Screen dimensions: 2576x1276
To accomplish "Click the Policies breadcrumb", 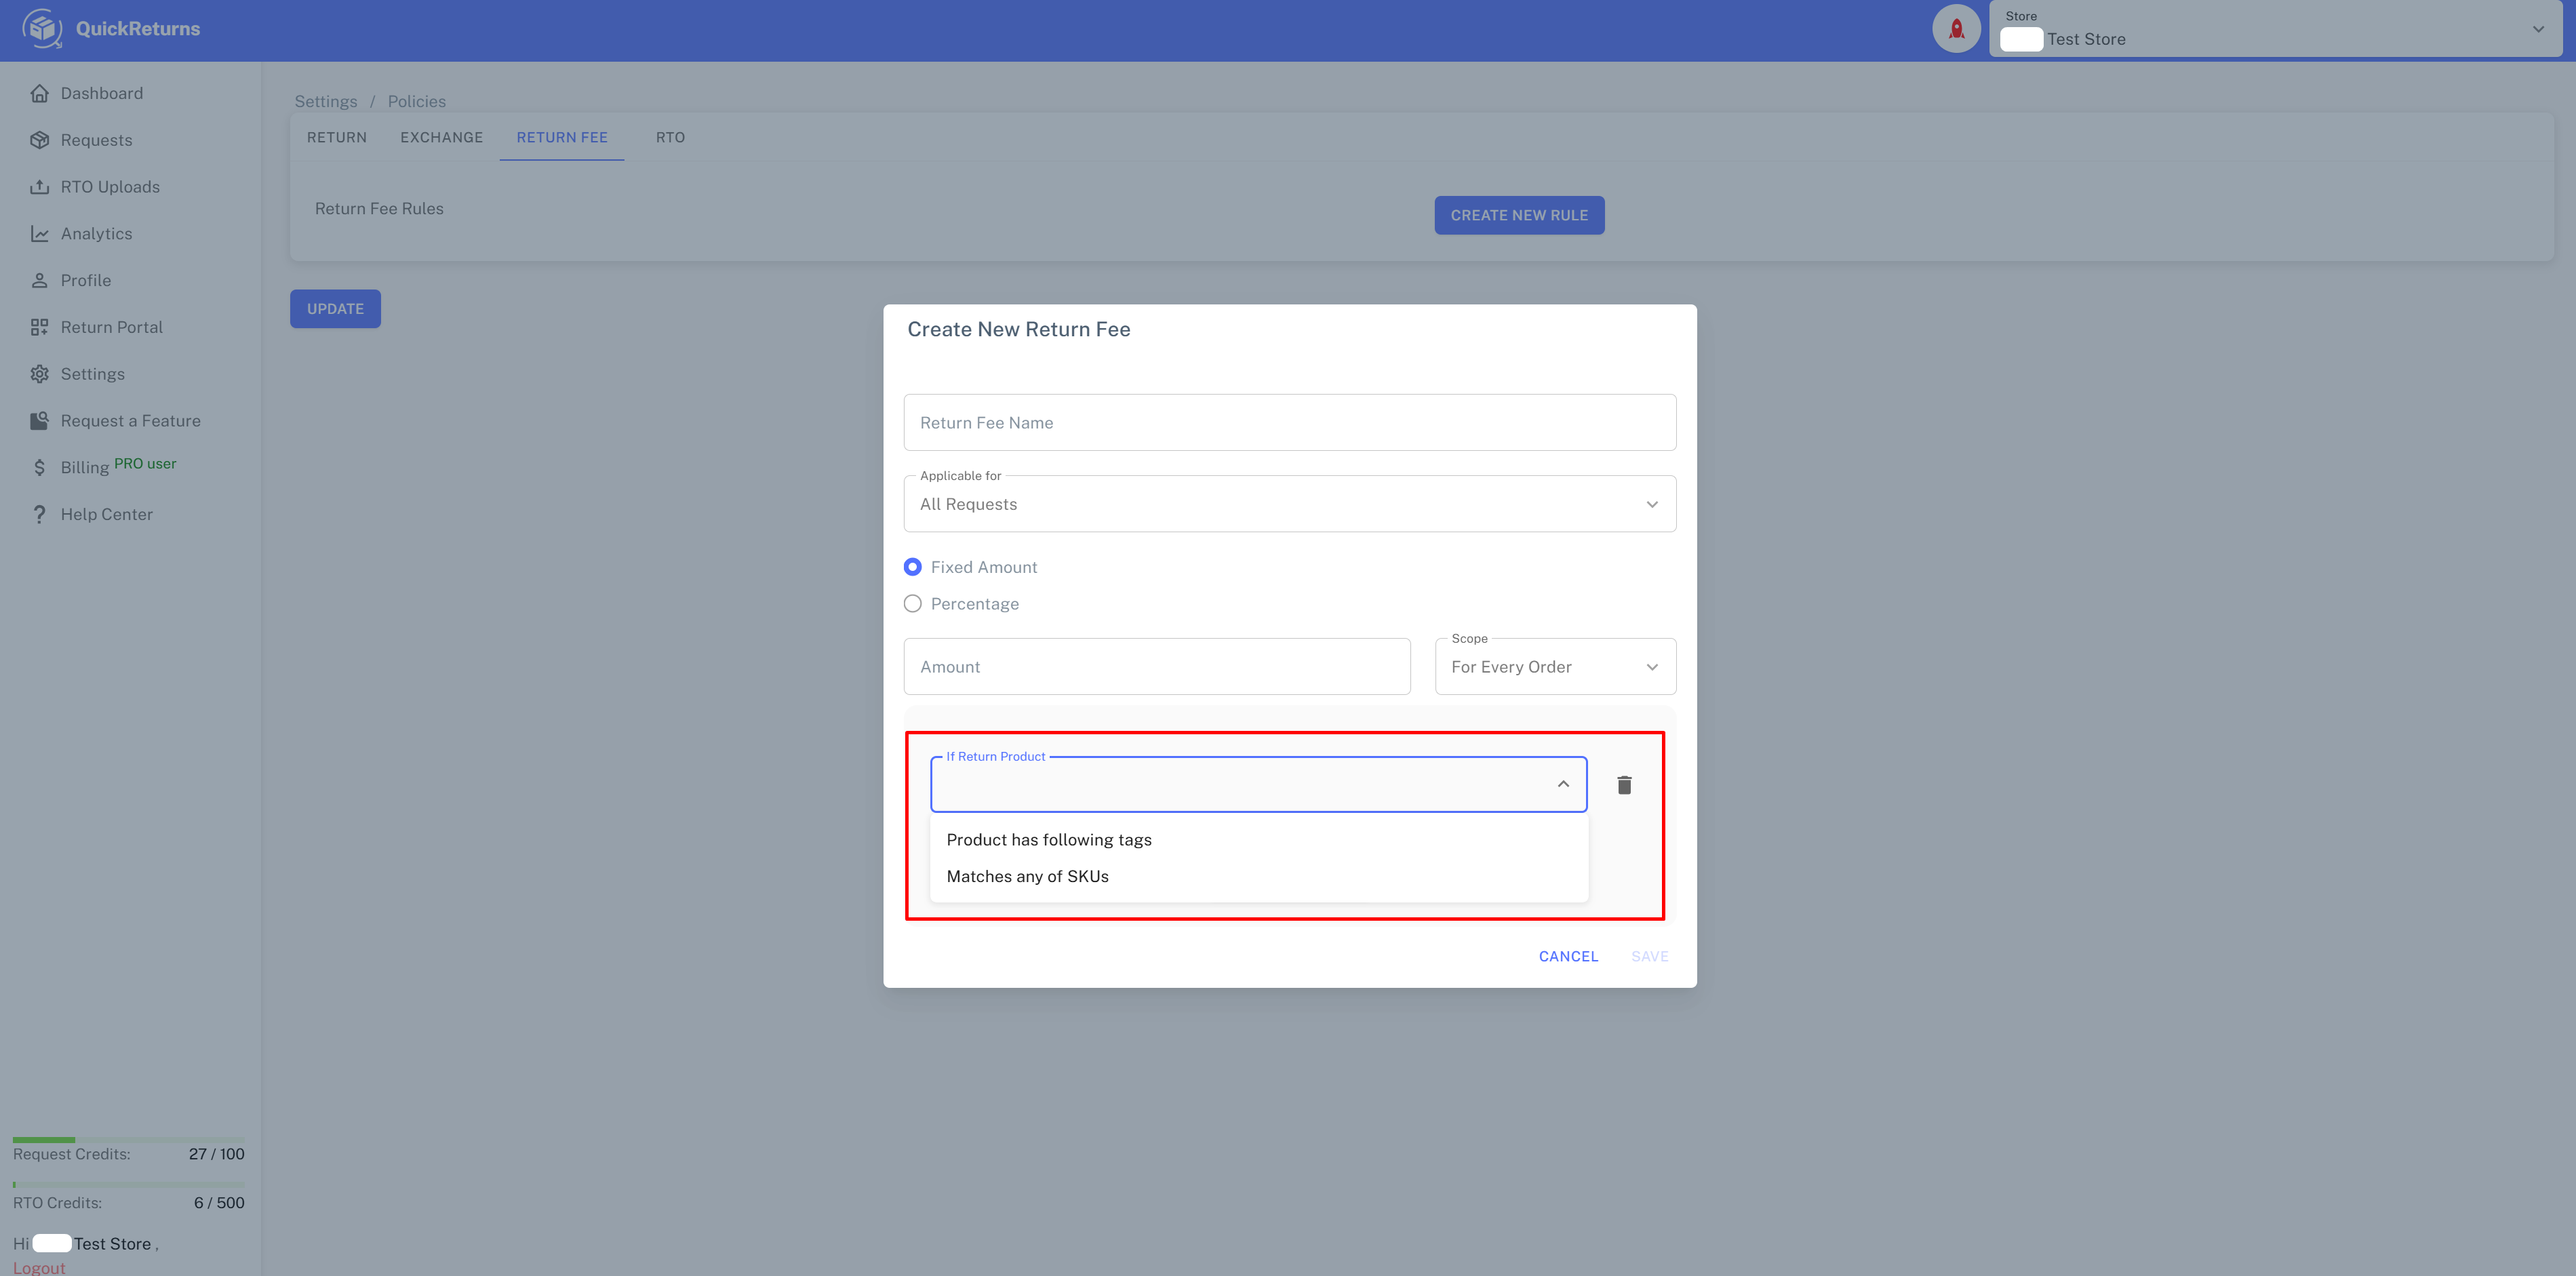I will pos(416,101).
